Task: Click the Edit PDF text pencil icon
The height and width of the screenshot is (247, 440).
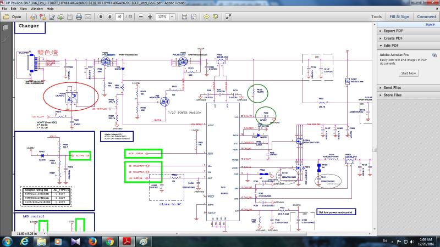Action: coord(52,17)
